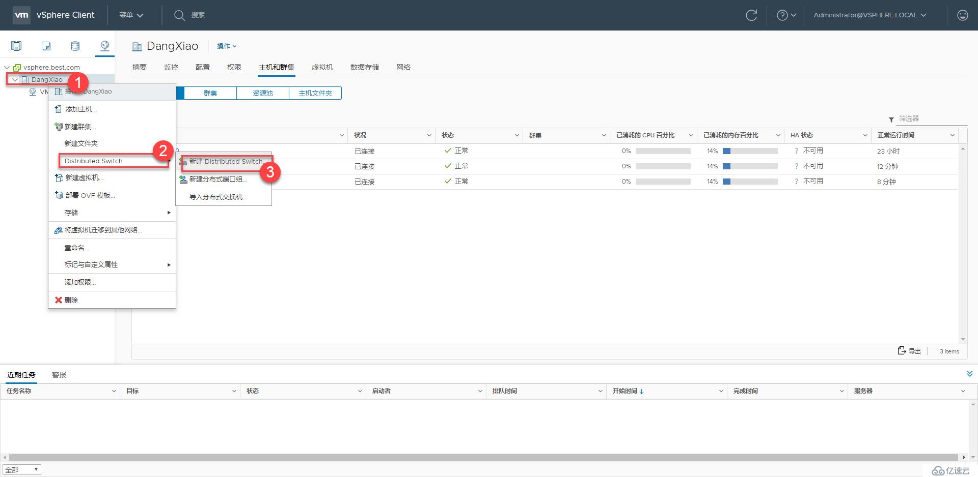
Task: Click memory usage bar for 12 分钟 host
Action: click(750, 166)
